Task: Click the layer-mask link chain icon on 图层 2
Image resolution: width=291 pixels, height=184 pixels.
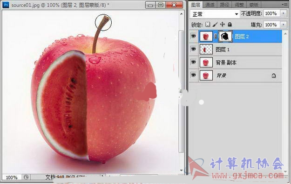Action: 215,37
